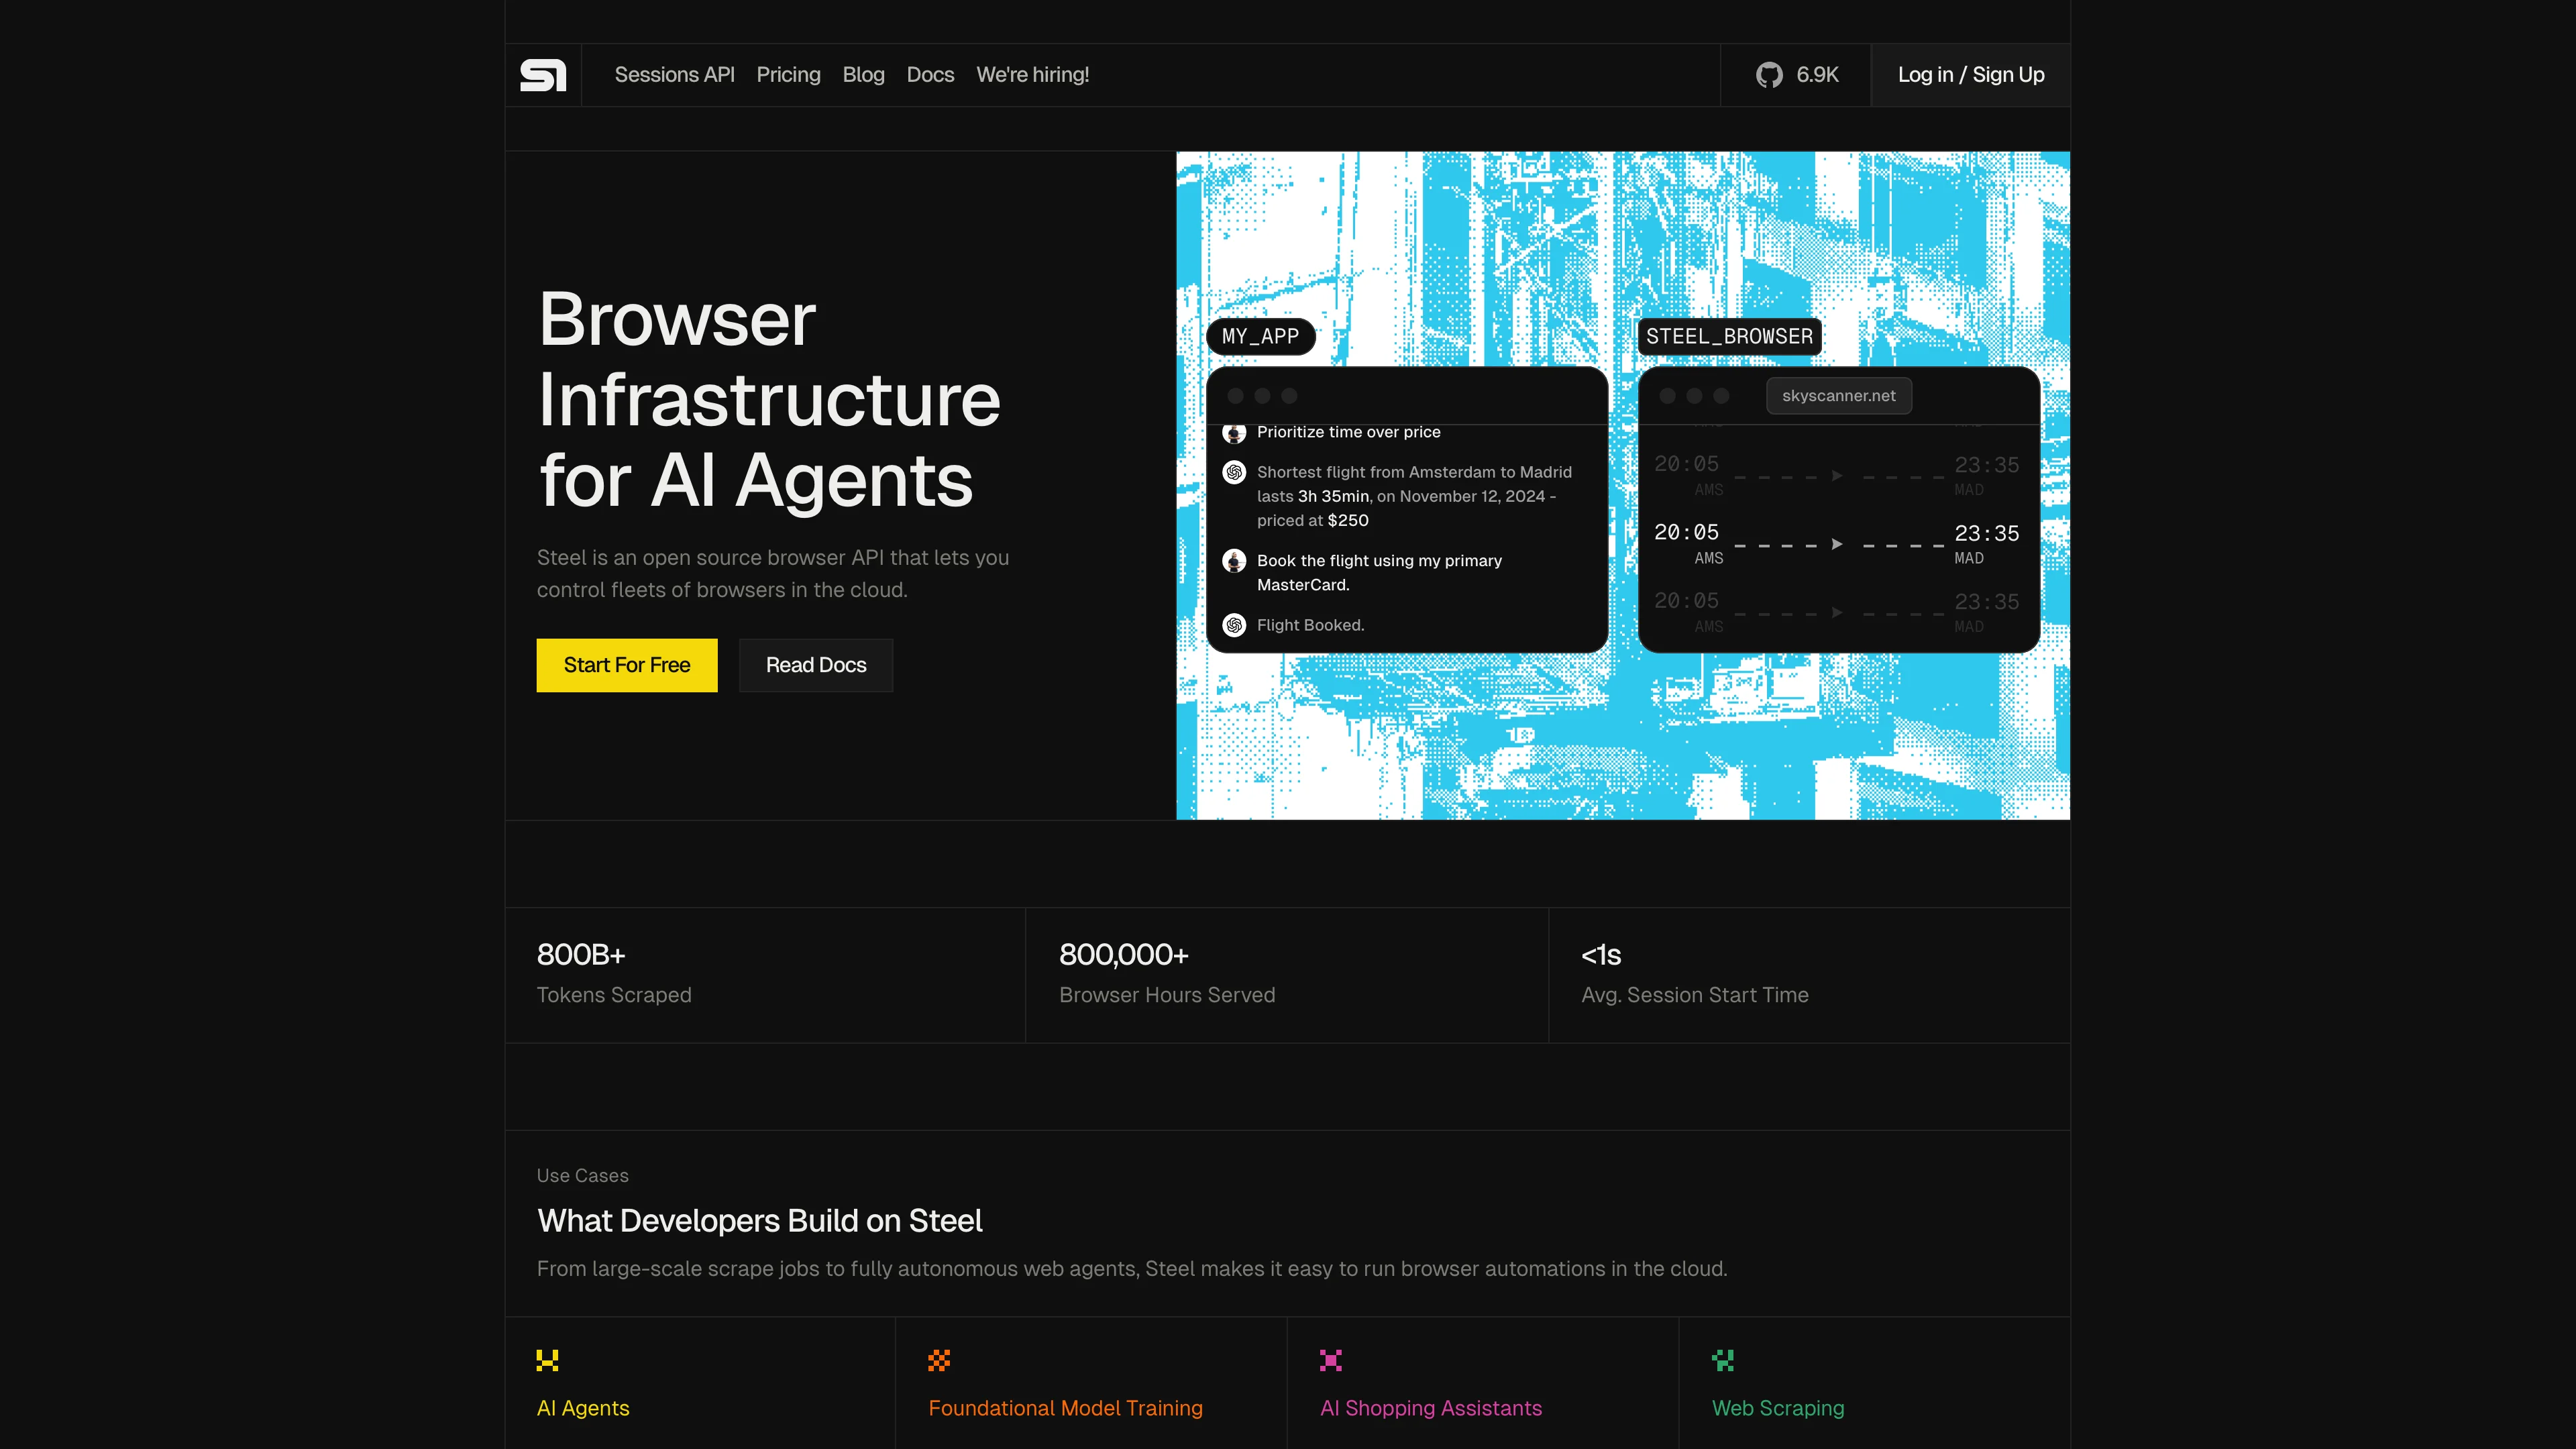Select the AI Shopping Assistants use case
This screenshot has width=2576, height=1449.
click(1431, 1408)
